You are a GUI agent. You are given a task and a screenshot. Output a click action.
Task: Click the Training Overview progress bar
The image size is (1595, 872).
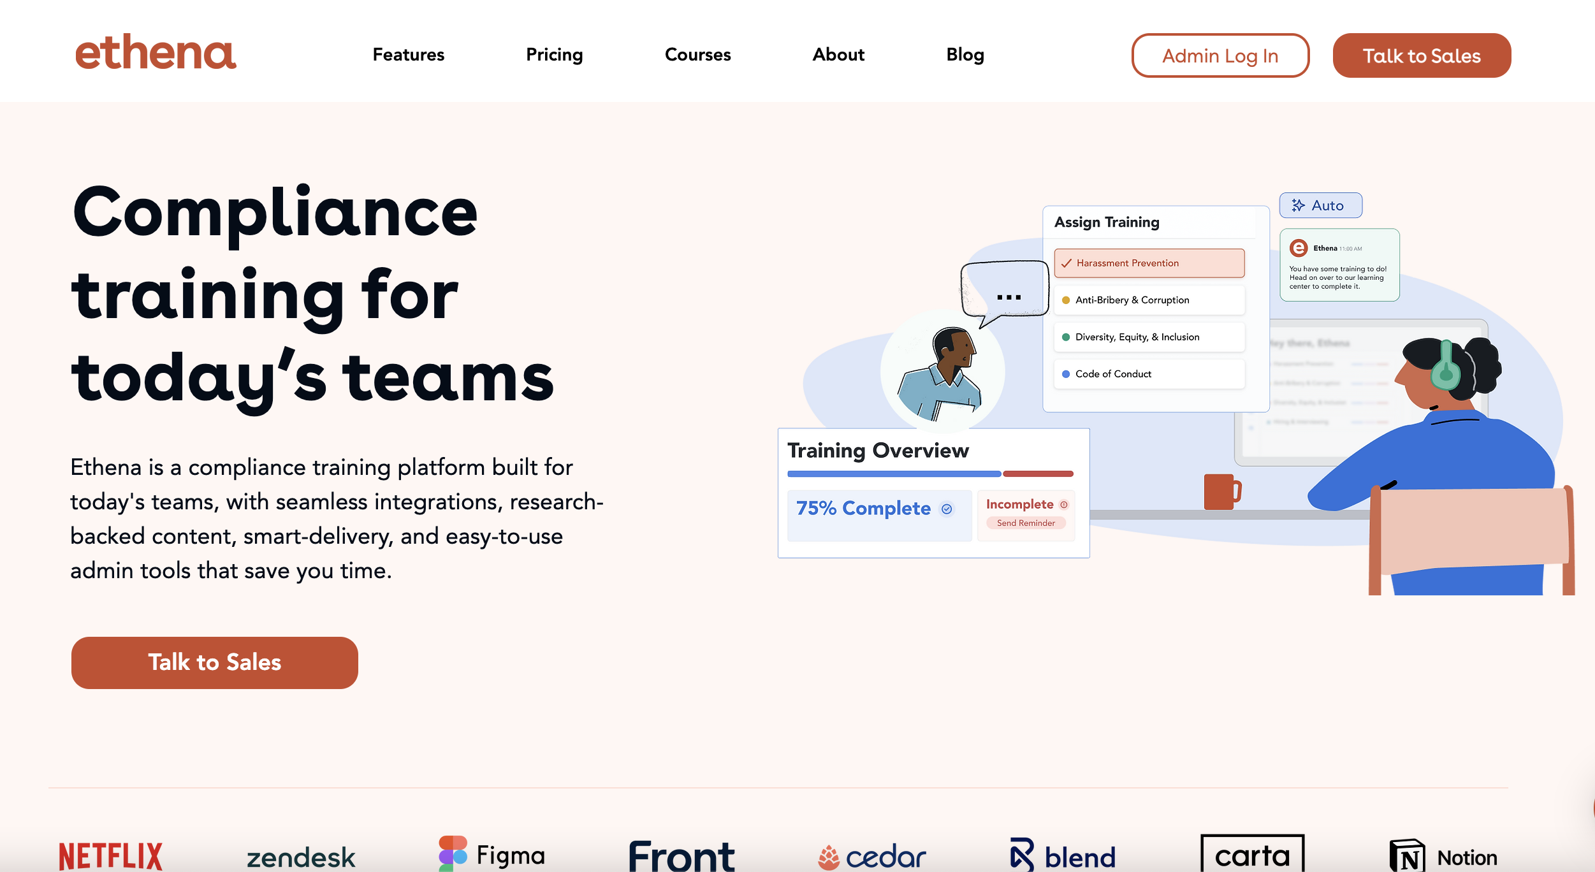coord(930,474)
